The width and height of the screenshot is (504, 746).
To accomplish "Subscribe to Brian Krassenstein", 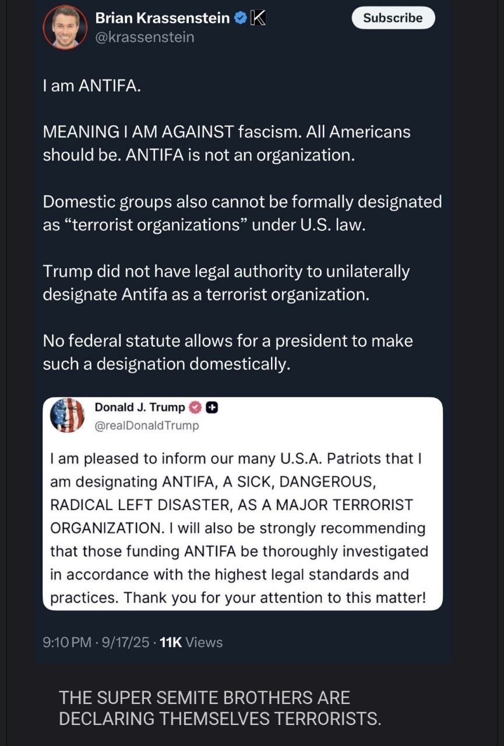I will tap(393, 18).
